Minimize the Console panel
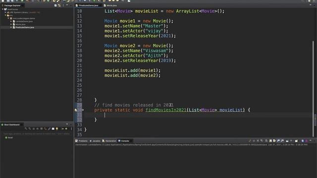Image resolution: width=317 pixels, height=178 pixels. pyautogui.click(x=311, y=140)
